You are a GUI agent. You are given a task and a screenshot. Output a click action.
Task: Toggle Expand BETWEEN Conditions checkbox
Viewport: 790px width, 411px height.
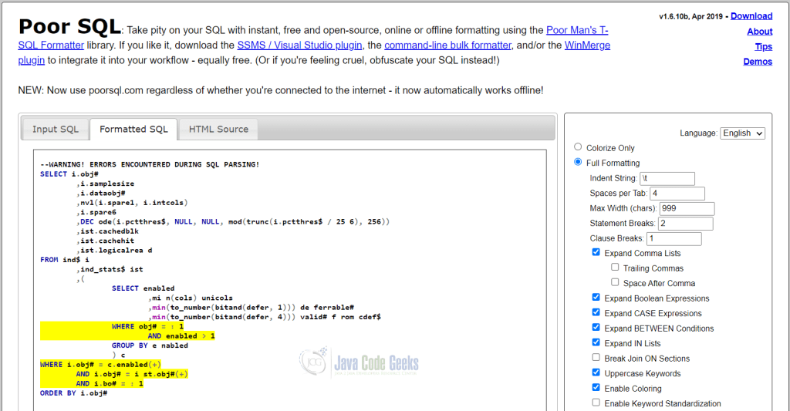(x=596, y=328)
